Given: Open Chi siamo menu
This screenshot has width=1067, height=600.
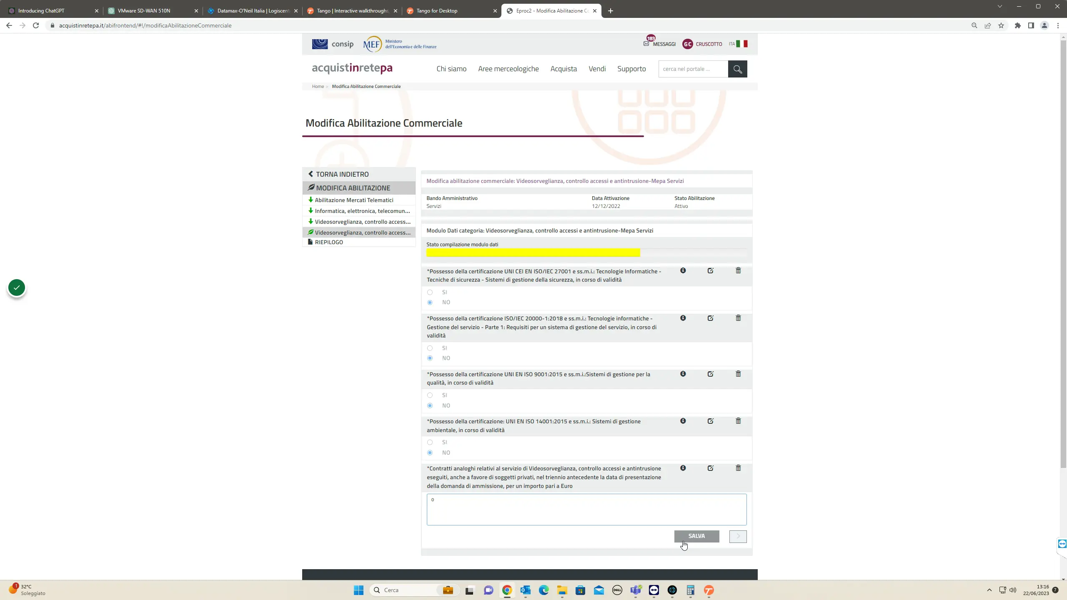Looking at the screenshot, I should tap(451, 69).
